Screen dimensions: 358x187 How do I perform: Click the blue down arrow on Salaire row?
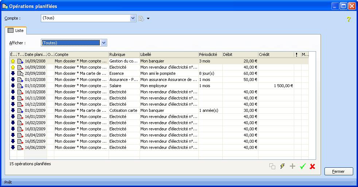click(x=13, y=86)
